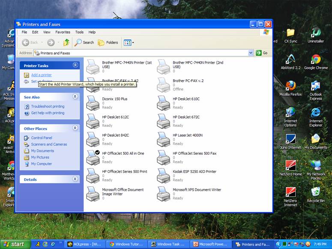Click the Add a printer link
Screen dimensions: 332x249
point(41,75)
